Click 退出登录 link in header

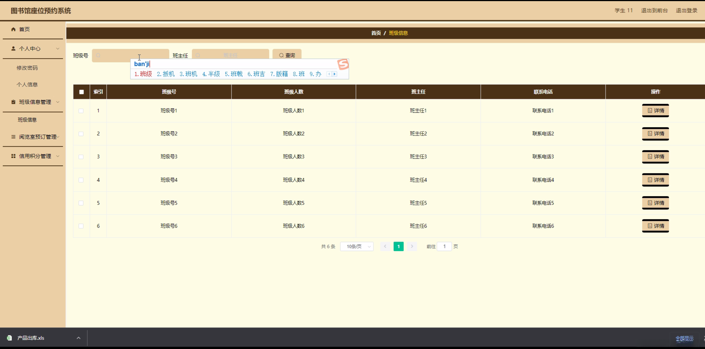pyautogui.click(x=686, y=11)
